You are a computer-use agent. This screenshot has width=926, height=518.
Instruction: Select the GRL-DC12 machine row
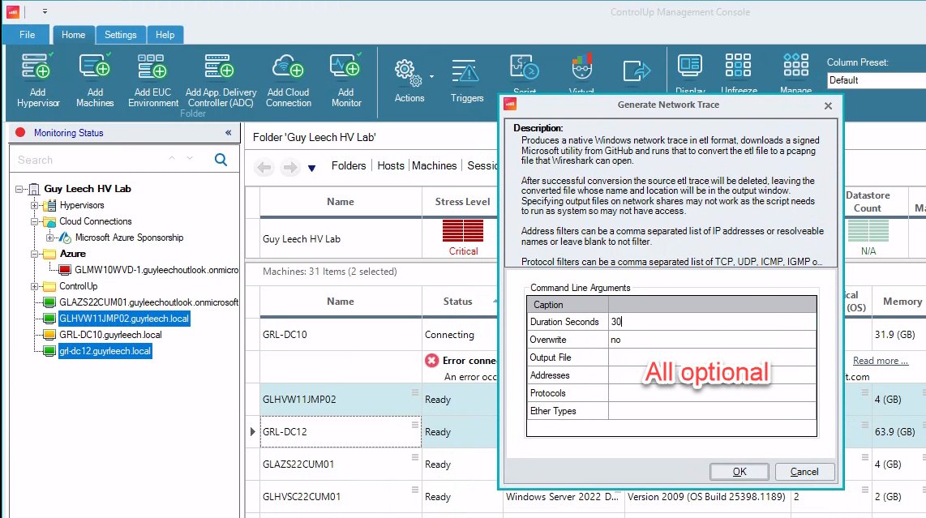pos(341,432)
